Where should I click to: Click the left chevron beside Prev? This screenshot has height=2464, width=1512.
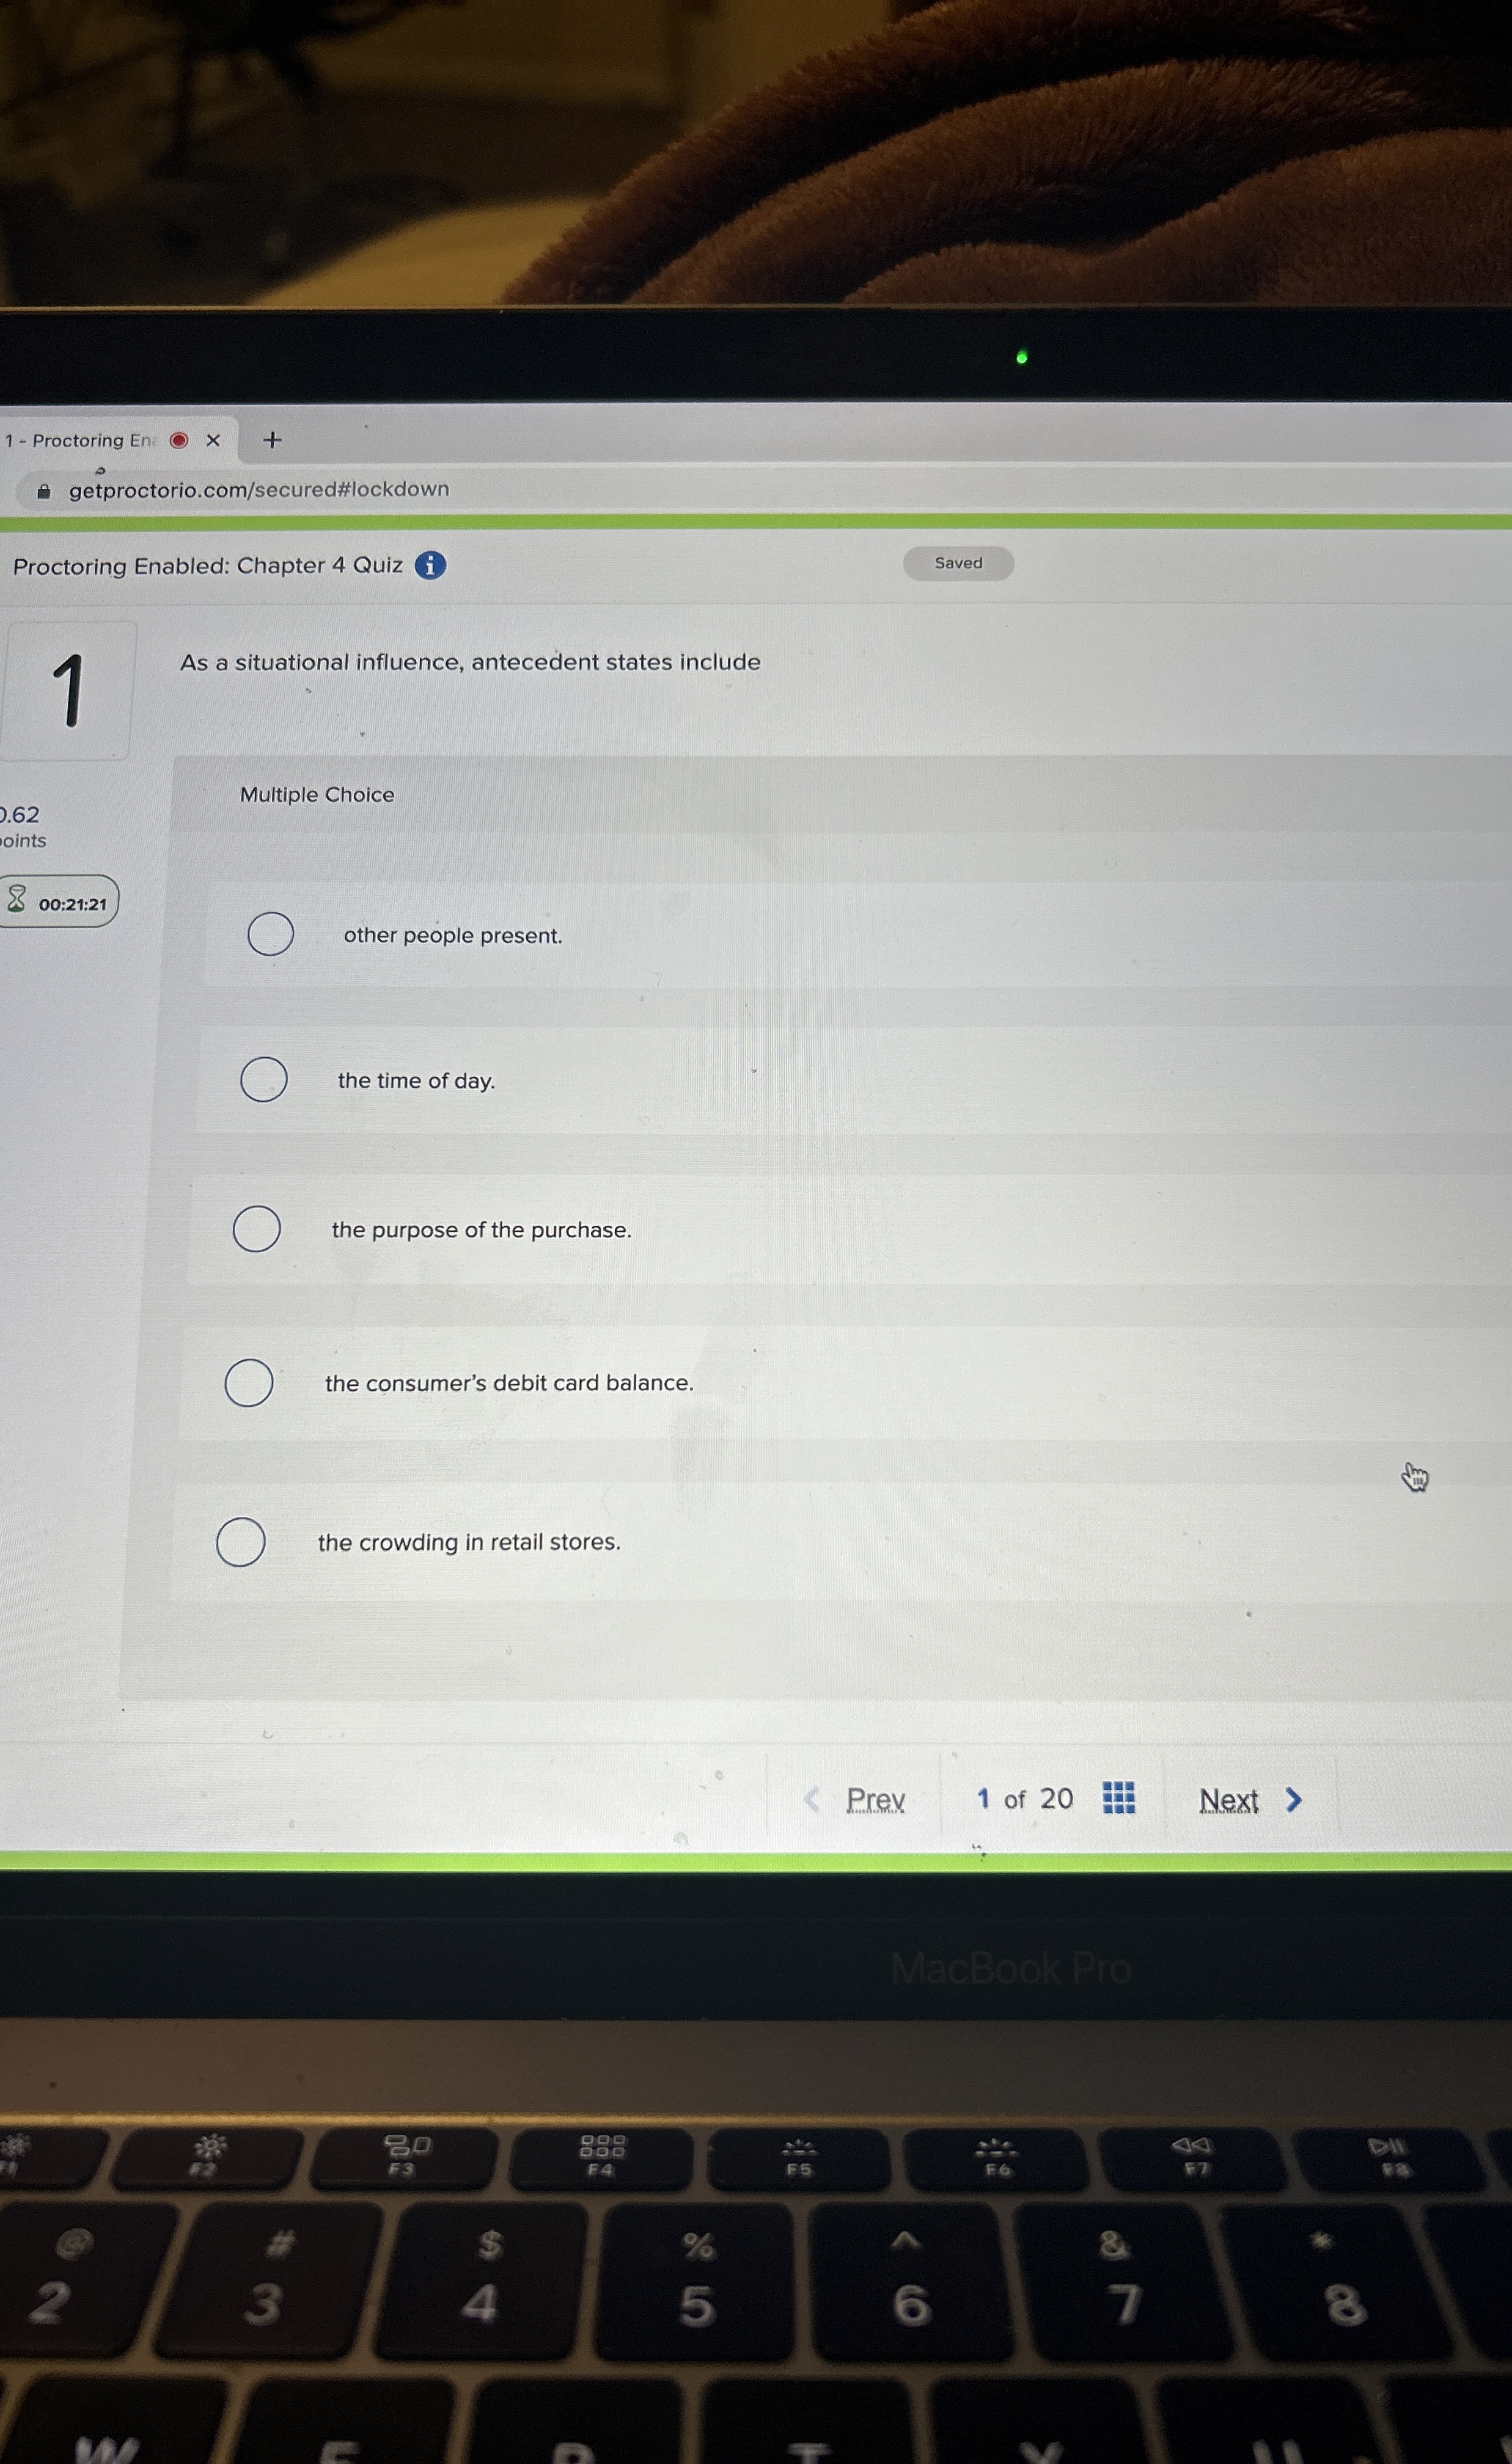click(x=812, y=1800)
